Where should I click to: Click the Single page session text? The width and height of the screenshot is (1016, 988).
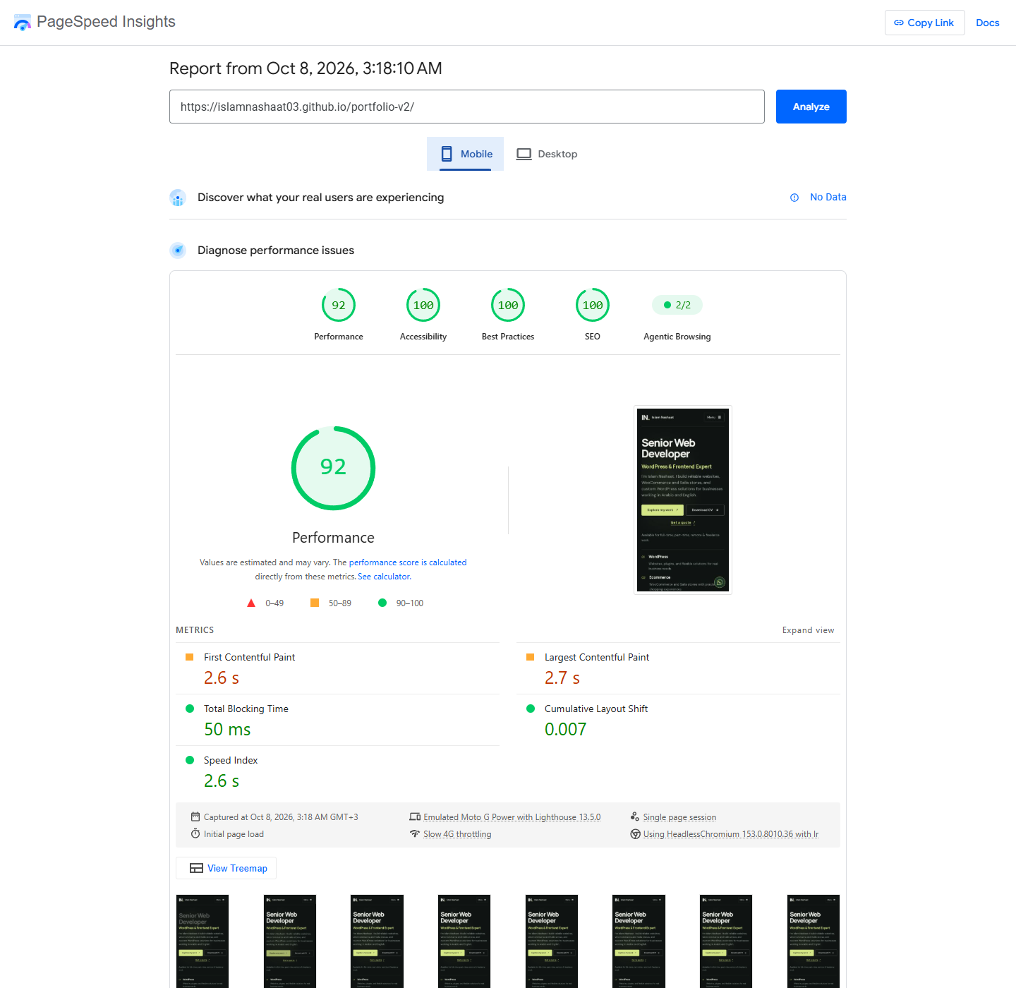[x=679, y=817]
